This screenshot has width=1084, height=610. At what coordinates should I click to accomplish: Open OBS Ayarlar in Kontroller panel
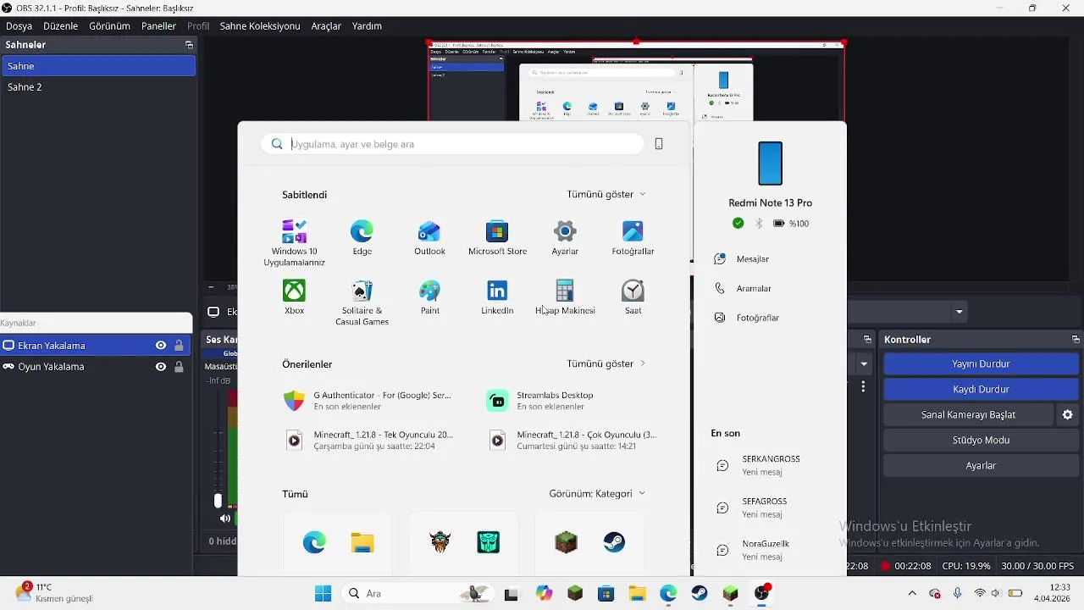tap(981, 466)
